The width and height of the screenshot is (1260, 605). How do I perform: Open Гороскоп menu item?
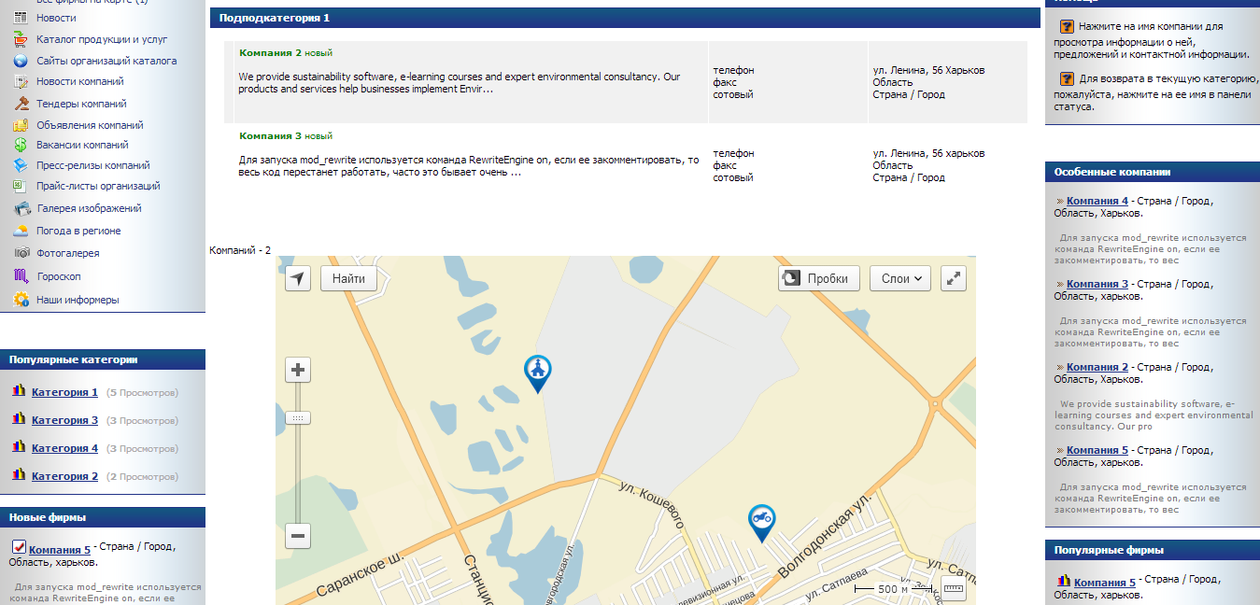click(59, 276)
